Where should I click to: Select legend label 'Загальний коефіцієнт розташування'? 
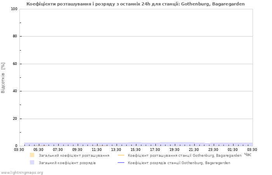[74, 155]
